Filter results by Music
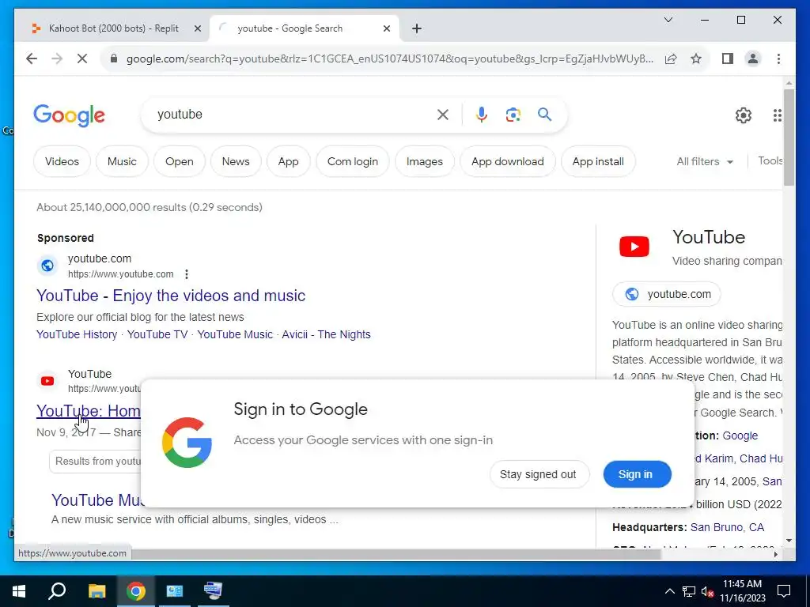Screen dimensions: 810x607 122,161
